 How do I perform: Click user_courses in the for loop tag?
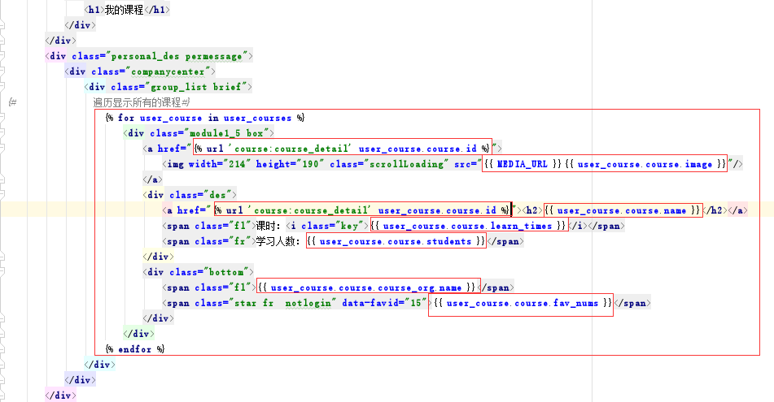258,118
